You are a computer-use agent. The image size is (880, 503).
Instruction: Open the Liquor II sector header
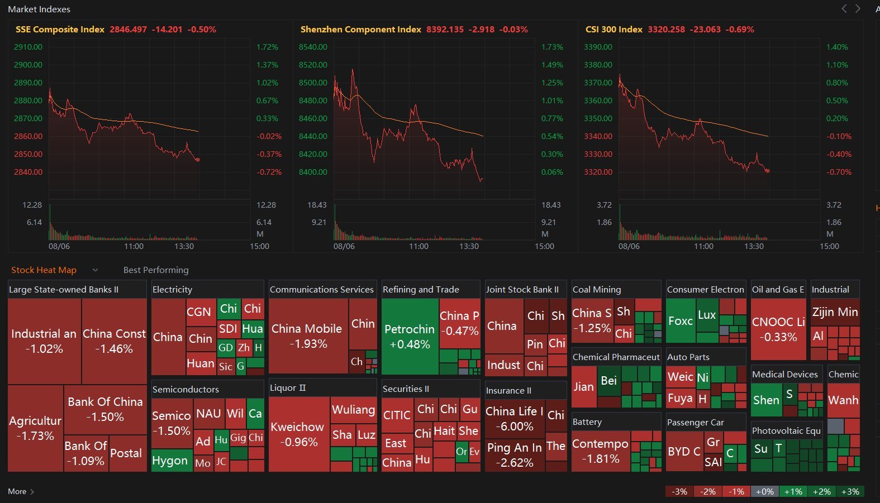[323, 387]
